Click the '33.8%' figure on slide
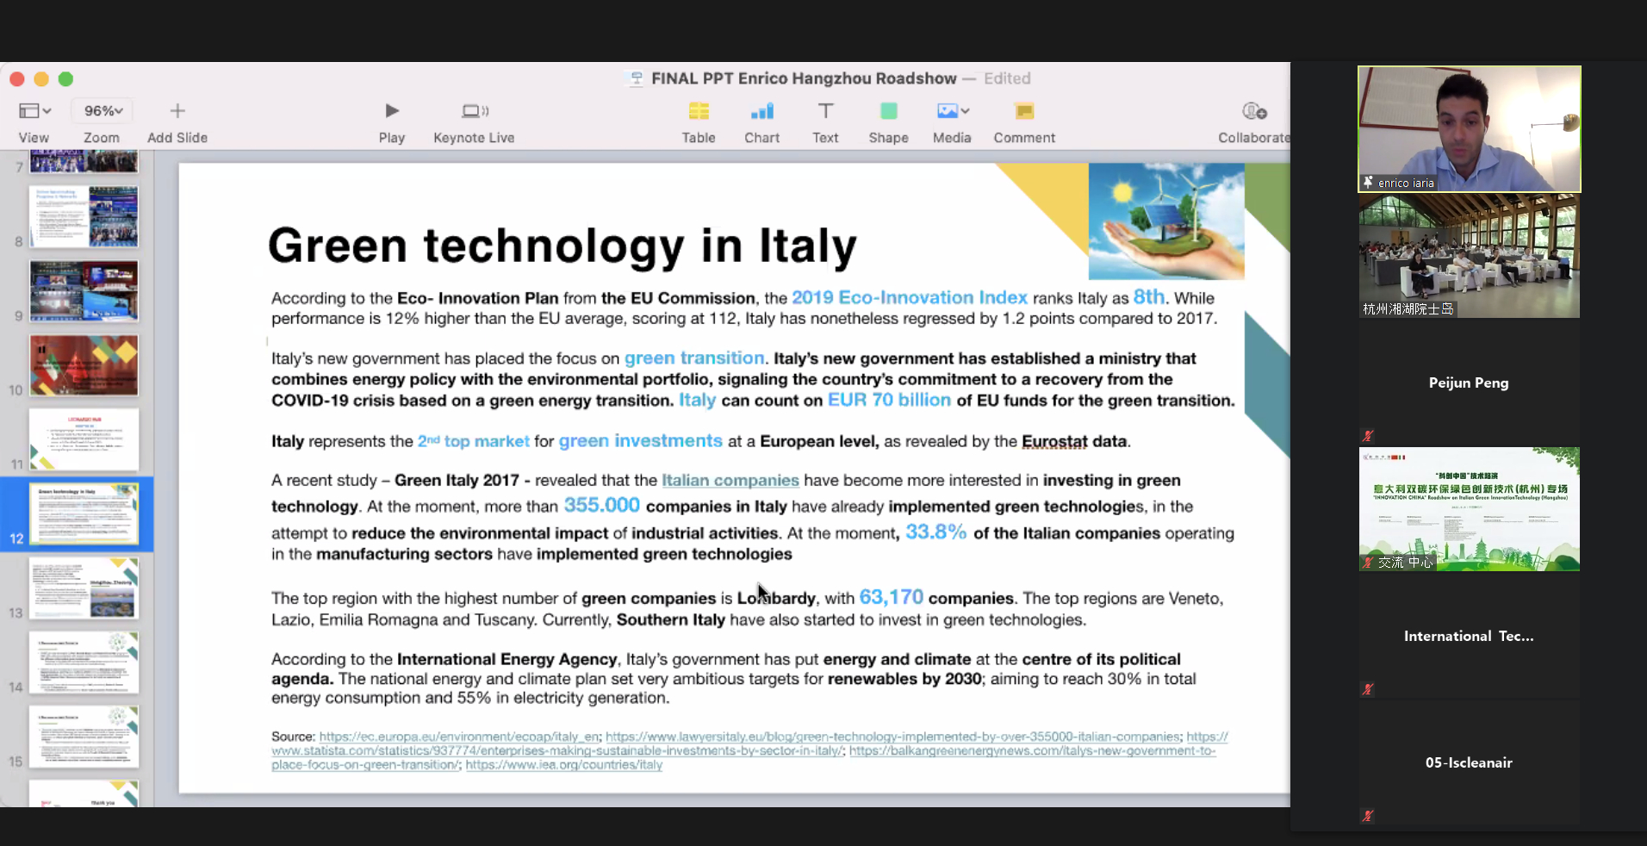 [936, 532]
